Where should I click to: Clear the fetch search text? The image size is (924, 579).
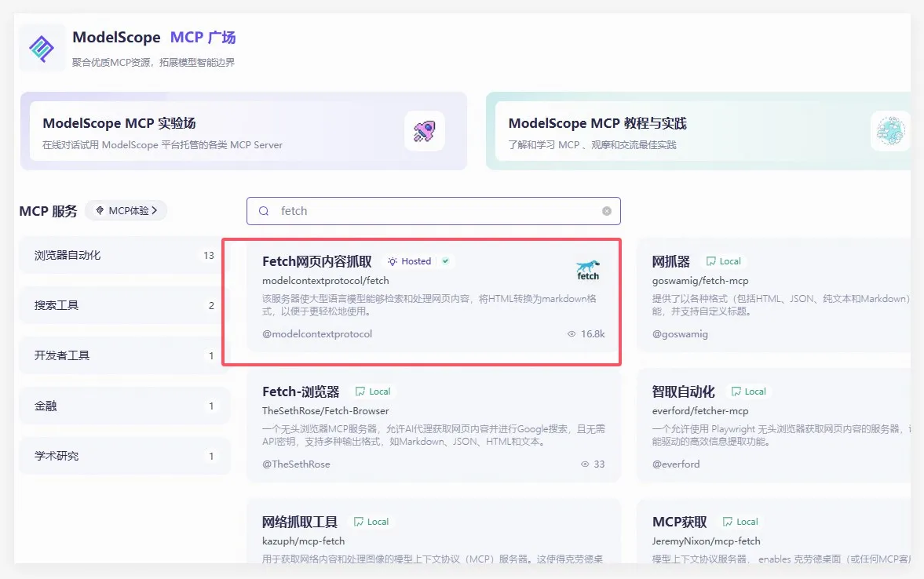click(x=606, y=211)
